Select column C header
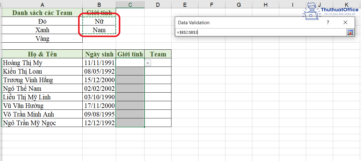The image size is (361, 161). [130, 5]
